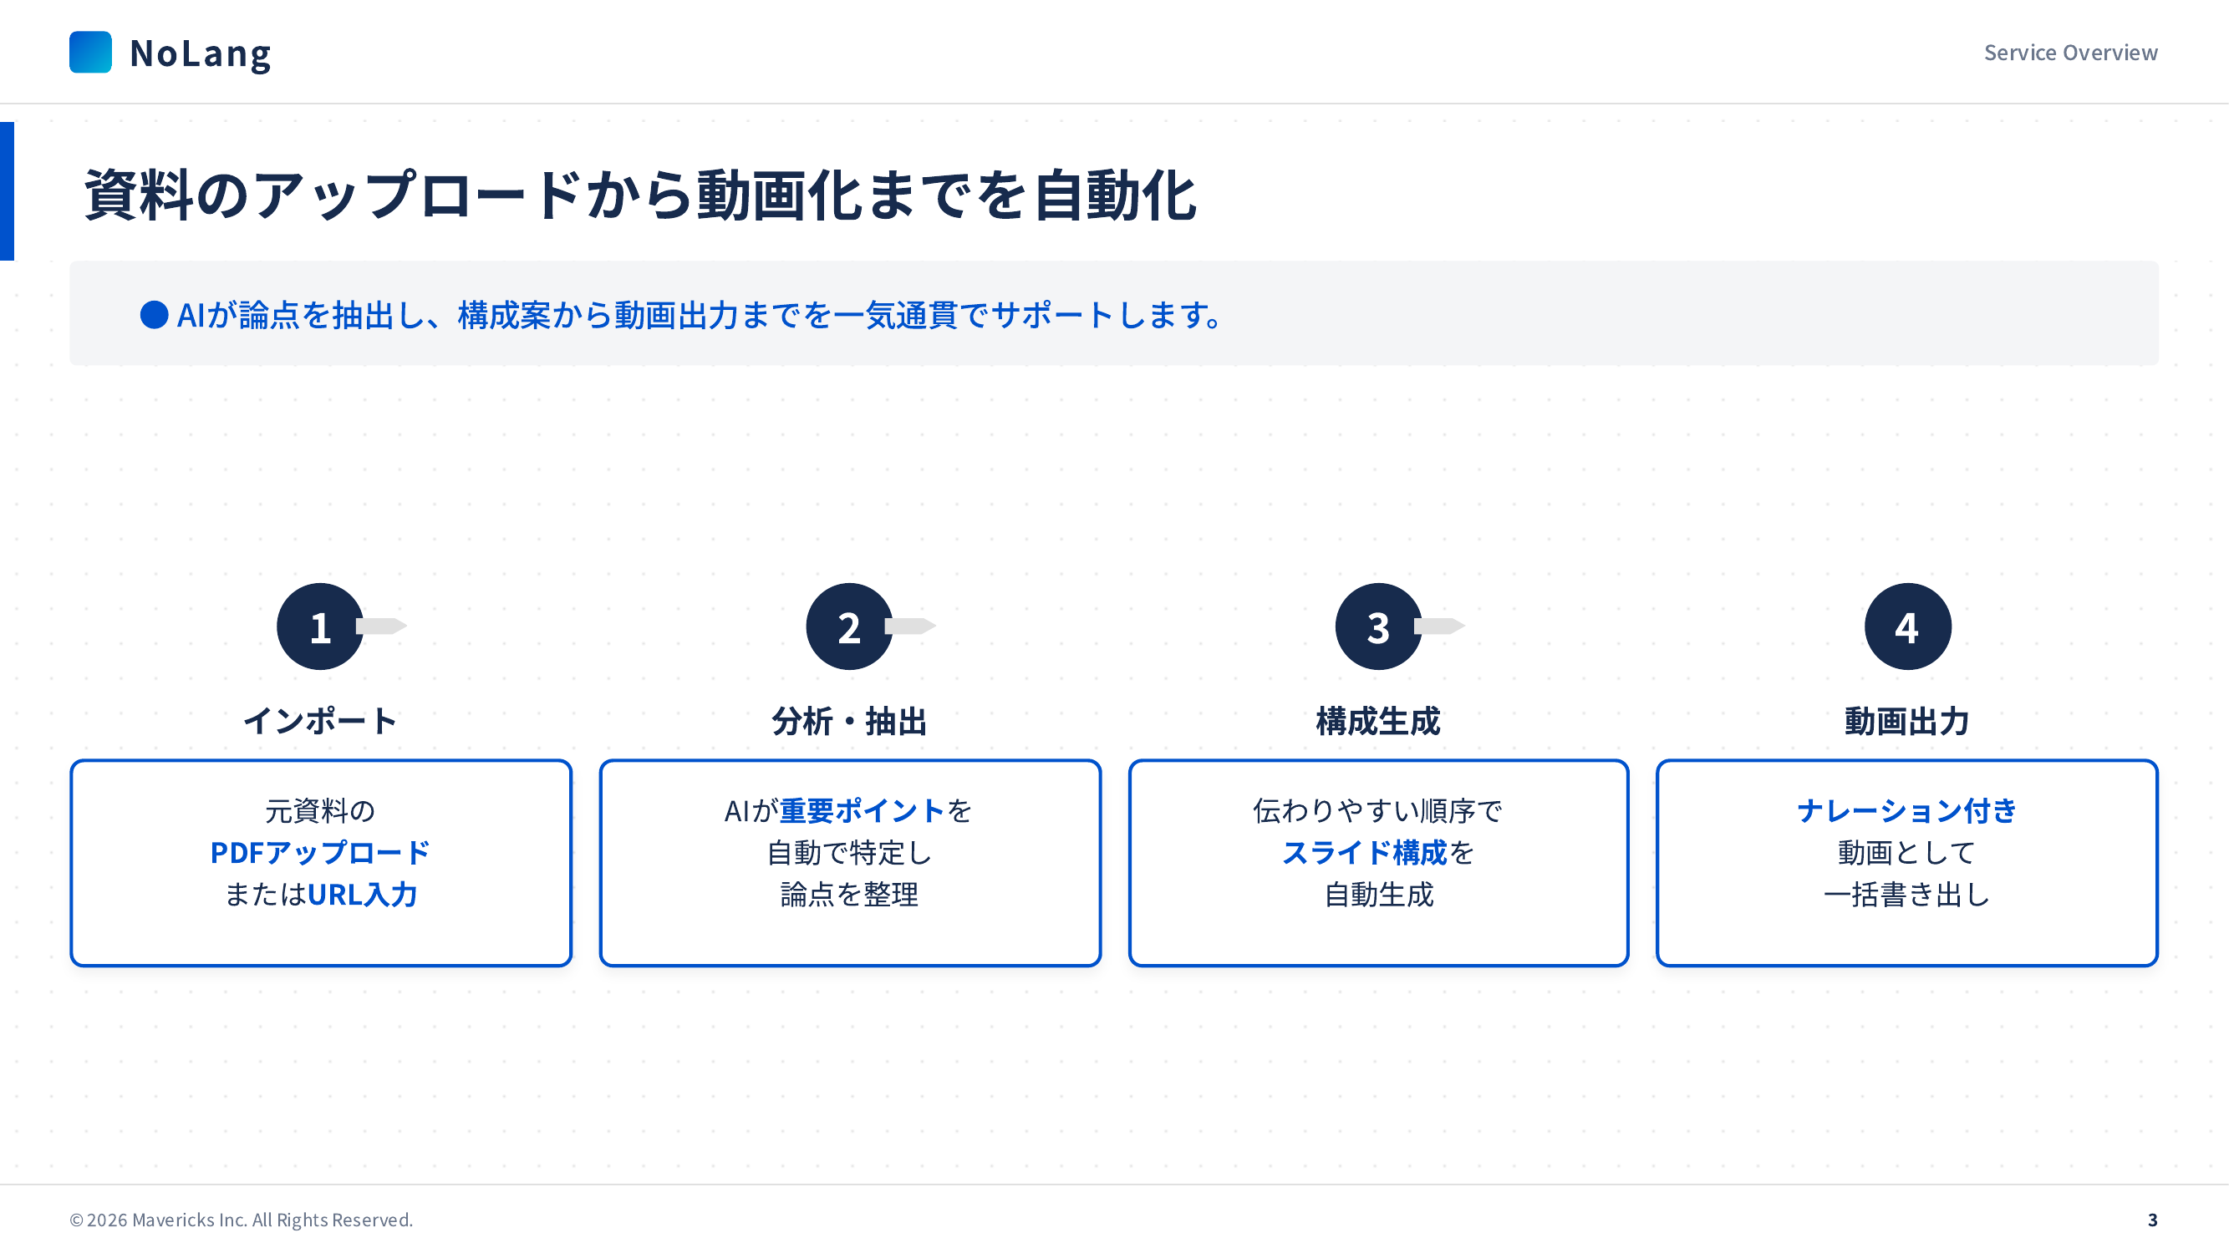This screenshot has height=1253, width=2229.
Task: Click the gray arrow after step 3
Action: (x=1442, y=625)
